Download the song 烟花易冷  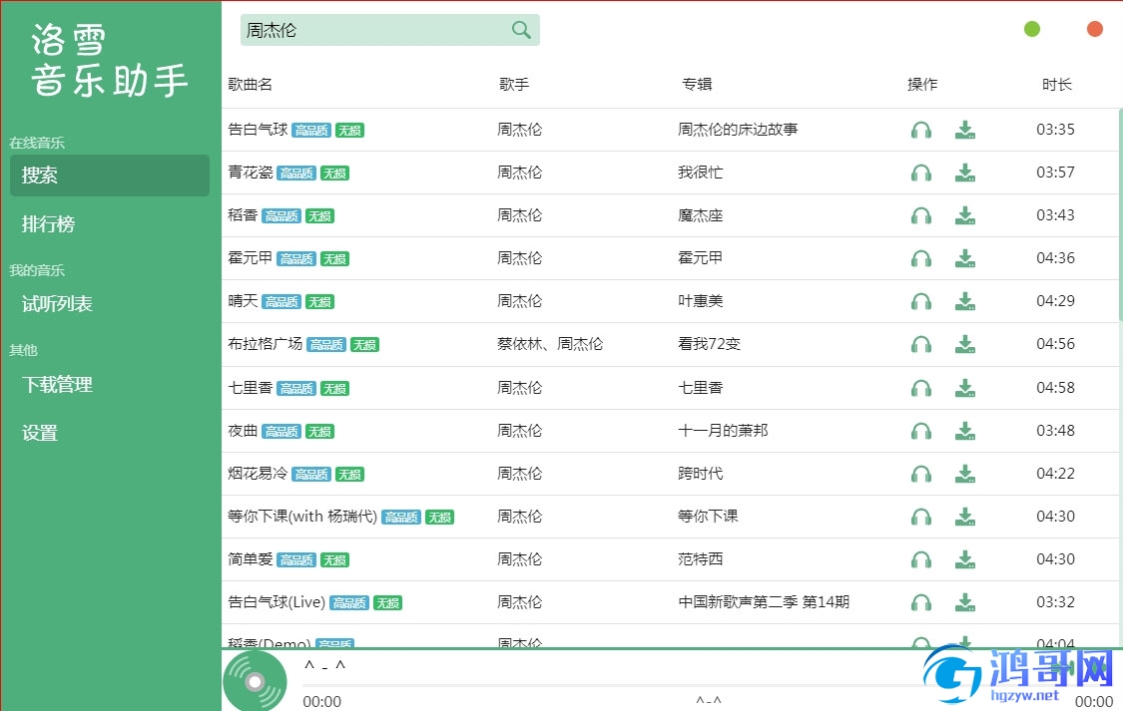coord(964,475)
